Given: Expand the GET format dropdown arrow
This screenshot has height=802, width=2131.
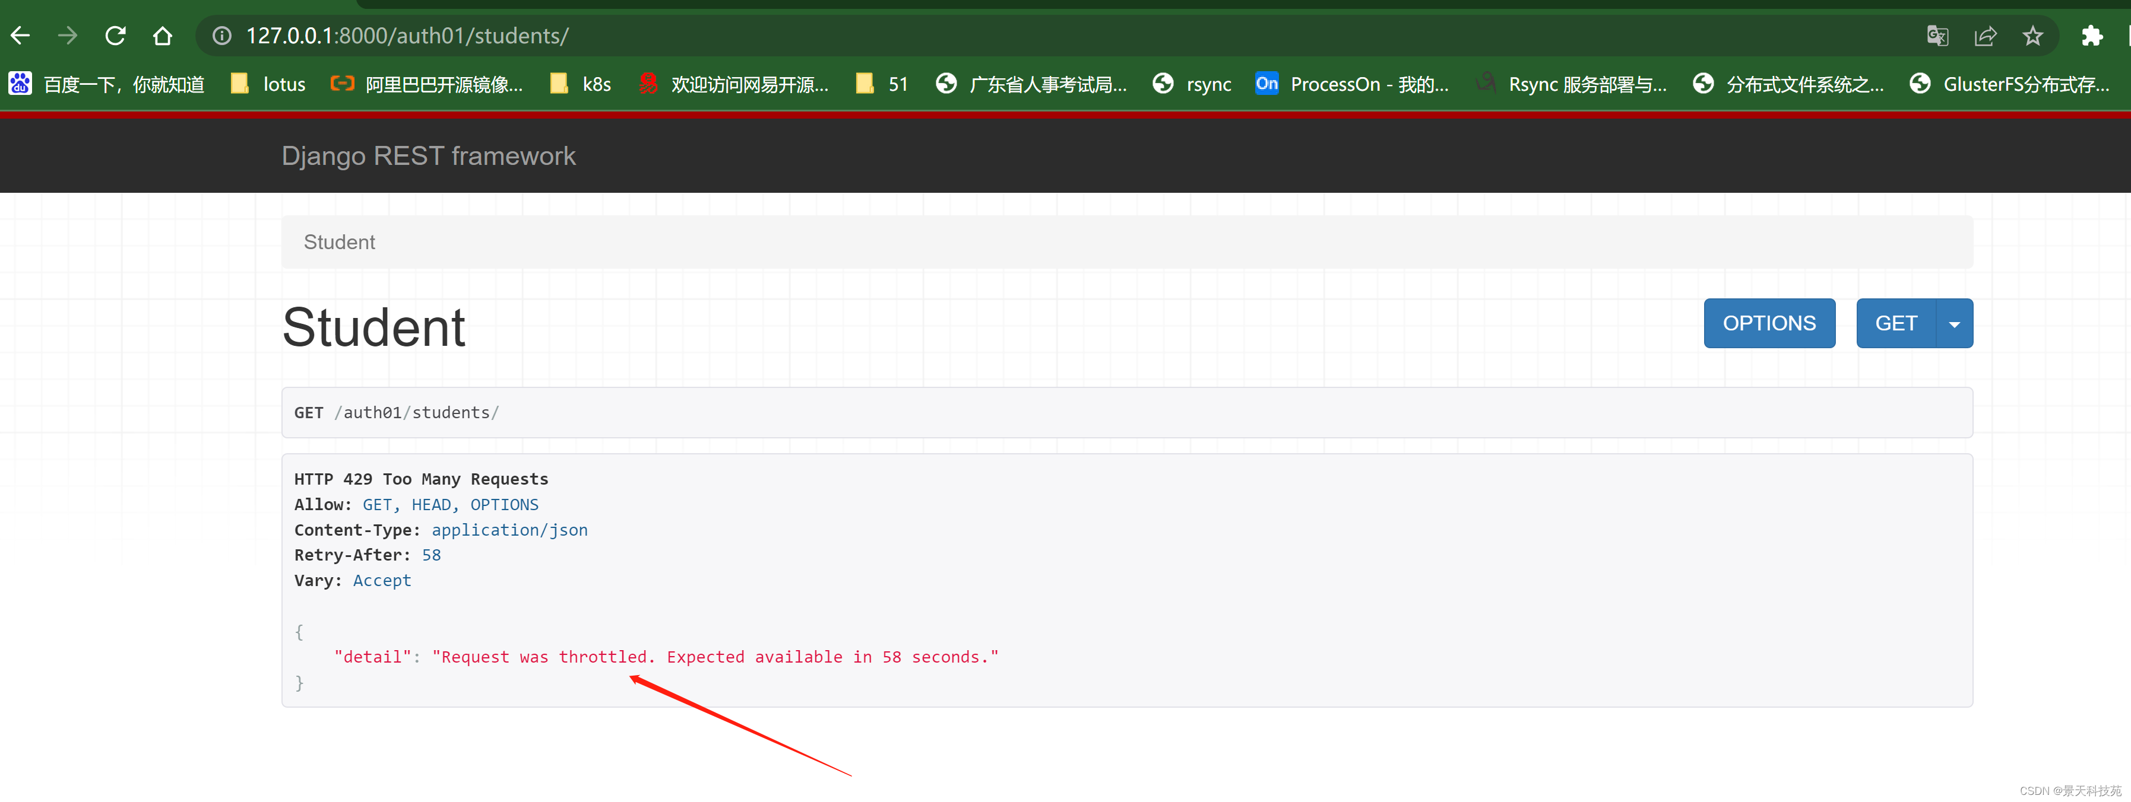Looking at the screenshot, I should coord(1954,323).
